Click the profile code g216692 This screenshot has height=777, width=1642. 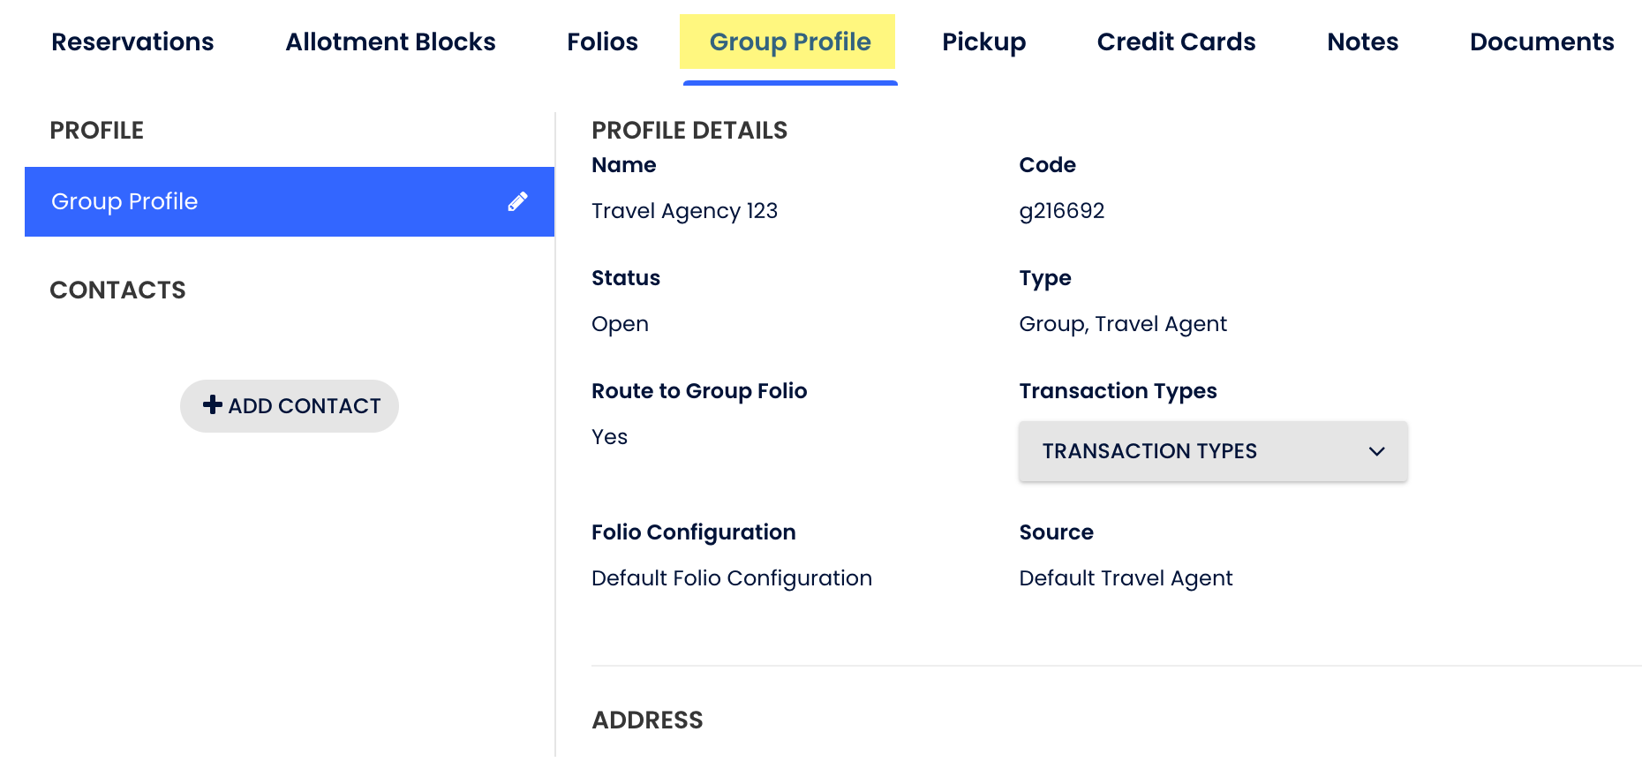point(1061,211)
